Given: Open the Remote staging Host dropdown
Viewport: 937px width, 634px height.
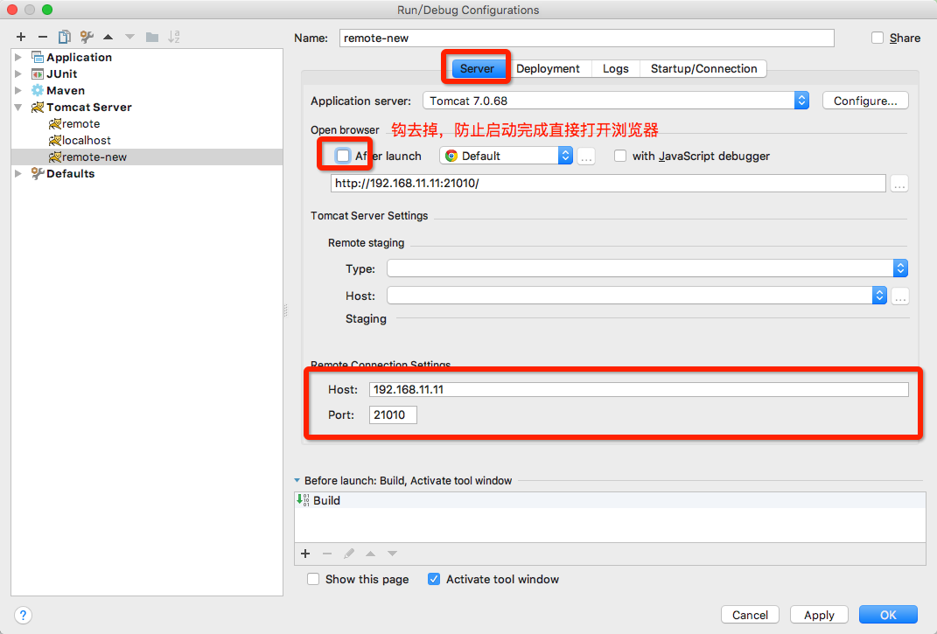Looking at the screenshot, I should tap(636, 296).
